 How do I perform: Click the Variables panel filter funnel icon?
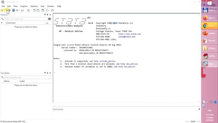(x=45, y=73)
